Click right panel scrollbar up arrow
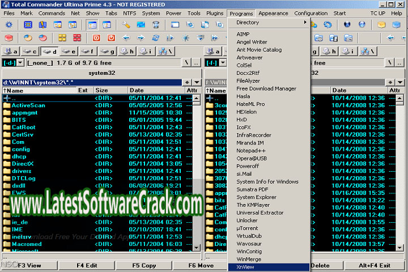 point(399,98)
